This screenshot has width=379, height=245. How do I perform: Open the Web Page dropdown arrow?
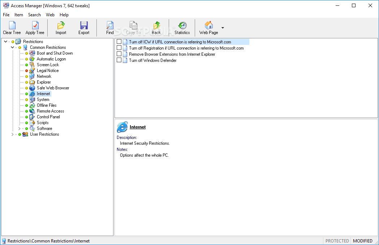tap(223, 28)
